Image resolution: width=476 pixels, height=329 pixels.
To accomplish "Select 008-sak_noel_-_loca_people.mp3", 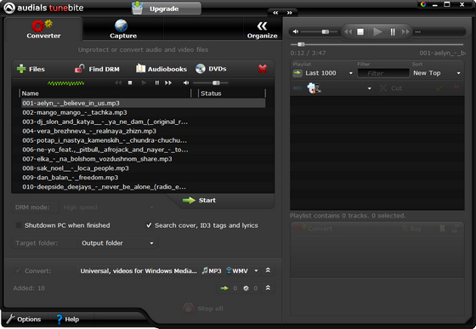I will pos(144,168).
